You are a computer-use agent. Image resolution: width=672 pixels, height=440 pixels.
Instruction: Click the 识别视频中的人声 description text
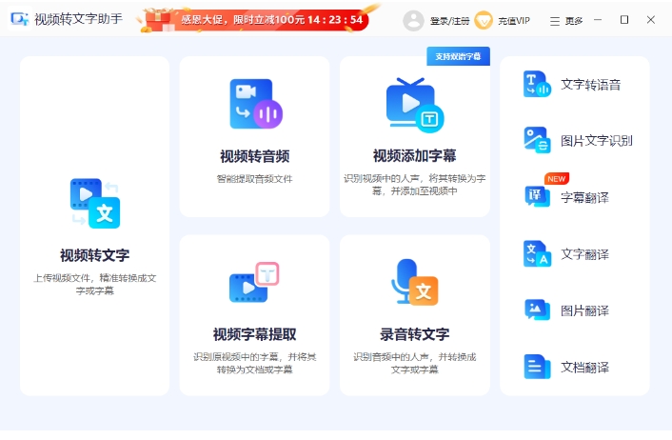click(x=414, y=185)
